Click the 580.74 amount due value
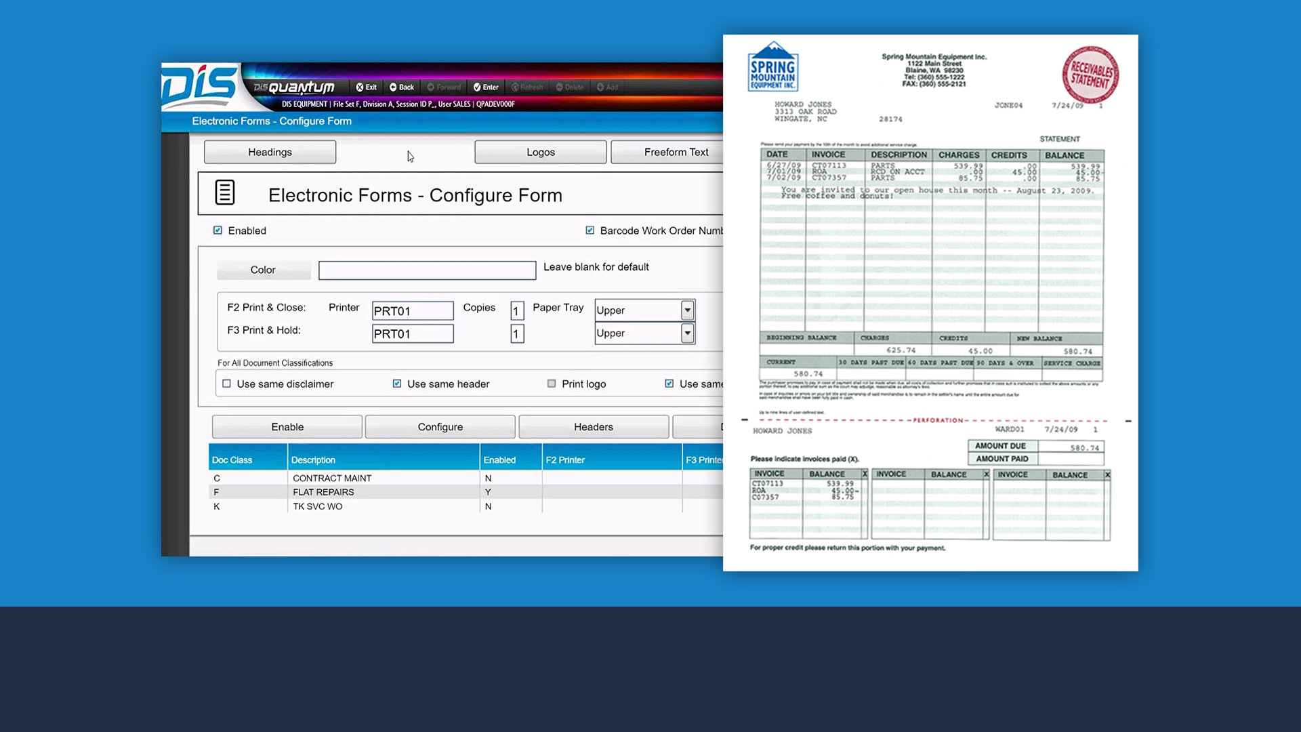The height and width of the screenshot is (732, 1301). click(1084, 448)
